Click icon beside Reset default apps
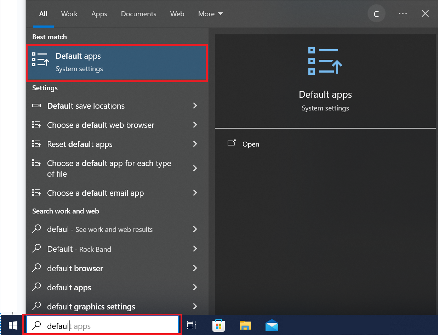This screenshot has width=439, height=336. [36, 143]
